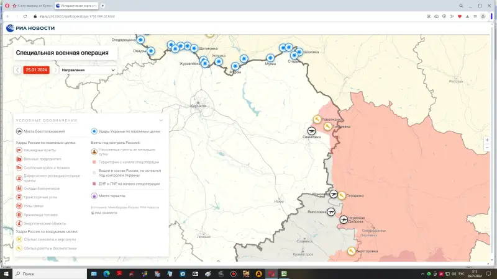Select the yellow marker at Викторовка
Screen dimensions: 497x279
pyautogui.click(x=352, y=251)
